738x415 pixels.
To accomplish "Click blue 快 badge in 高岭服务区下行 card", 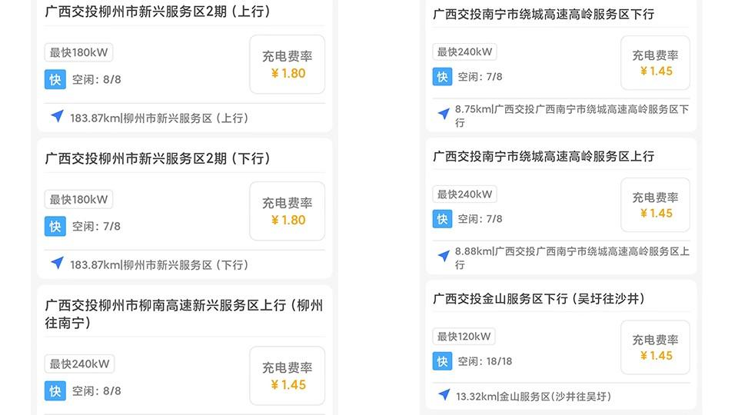I will coord(442,77).
